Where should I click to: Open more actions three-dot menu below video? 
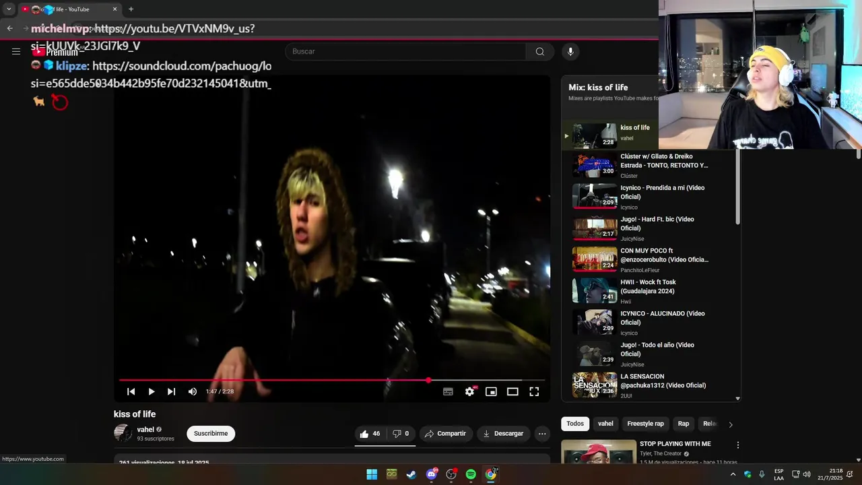(x=542, y=434)
